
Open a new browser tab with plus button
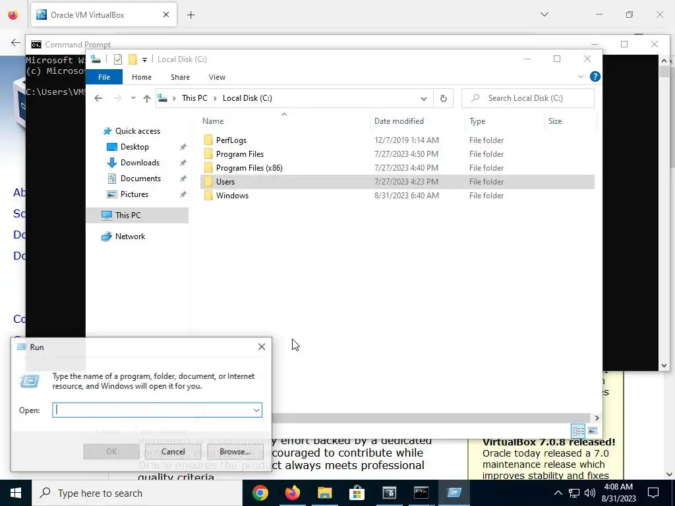click(x=191, y=15)
